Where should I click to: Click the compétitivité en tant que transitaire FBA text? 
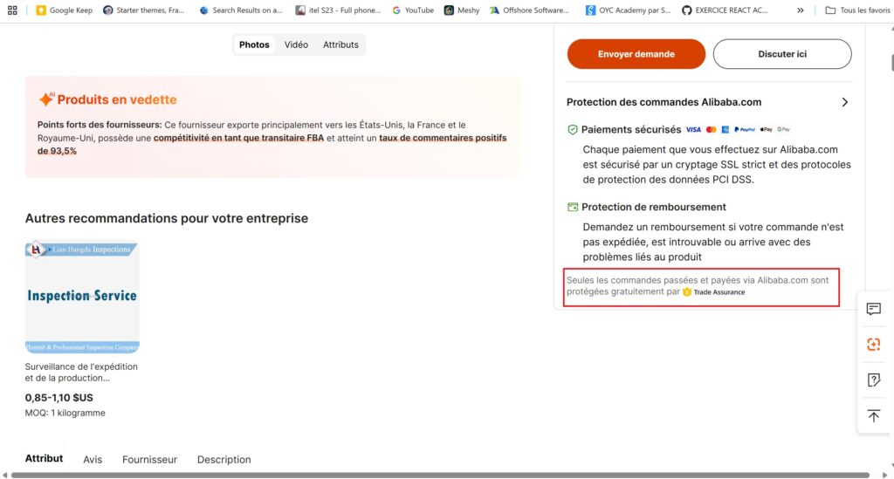(238, 138)
